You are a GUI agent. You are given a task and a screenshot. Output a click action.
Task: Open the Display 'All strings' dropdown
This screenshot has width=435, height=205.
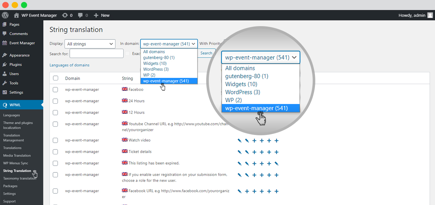point(90,44)
